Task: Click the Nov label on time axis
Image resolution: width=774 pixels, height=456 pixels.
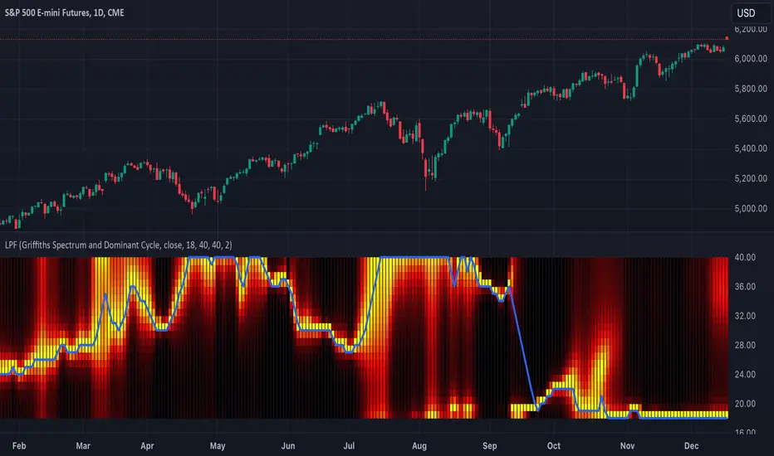Action: tap(627, 446)
